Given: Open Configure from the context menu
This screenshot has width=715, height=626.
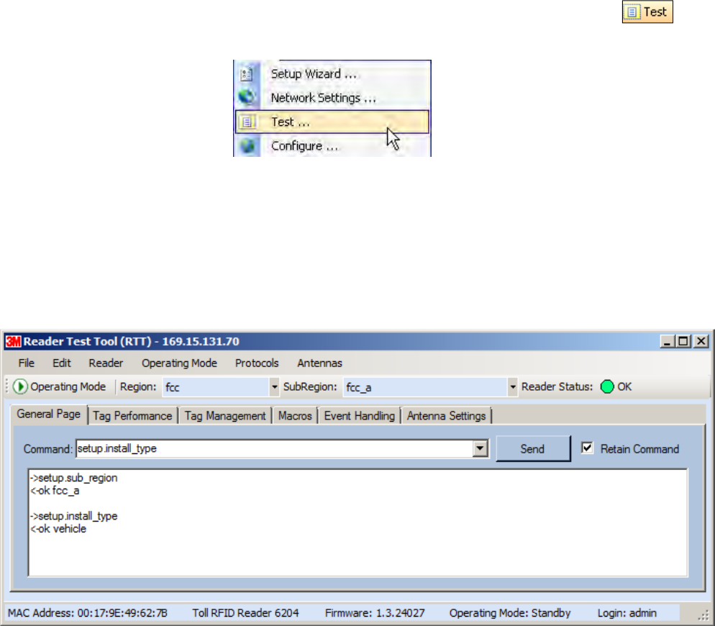Looking at the screenshot, I should tap(332, 145).
